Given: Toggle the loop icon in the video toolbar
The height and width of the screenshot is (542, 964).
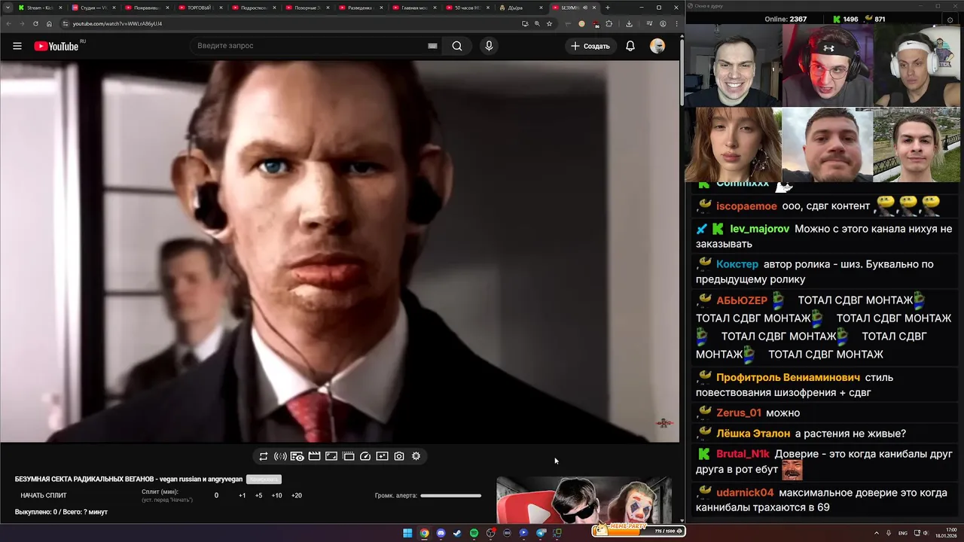Looking at the screenshot, I should click(x=263, y=456).
